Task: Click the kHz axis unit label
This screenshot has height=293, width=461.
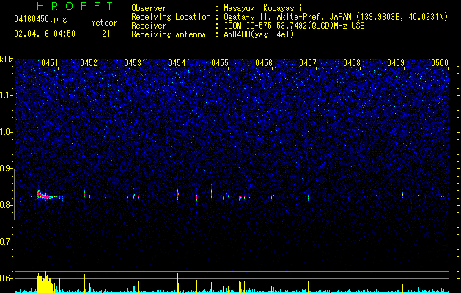Action: point(7,59)
